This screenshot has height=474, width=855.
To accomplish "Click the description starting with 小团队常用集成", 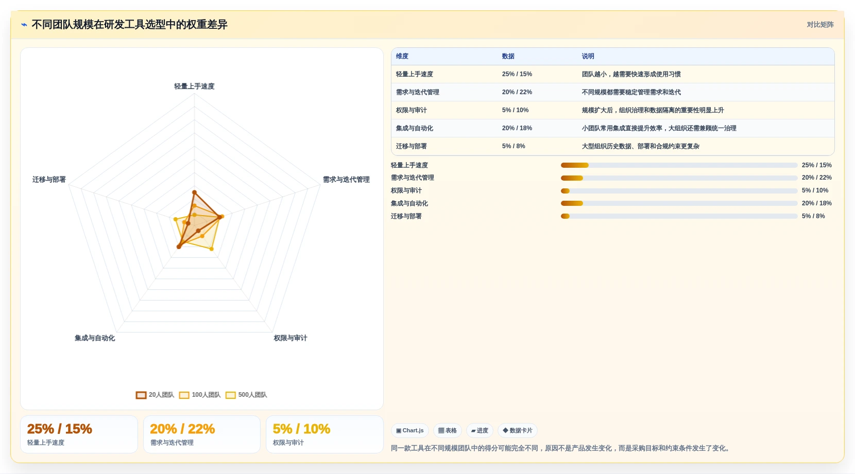I will [x=659, y=128].
